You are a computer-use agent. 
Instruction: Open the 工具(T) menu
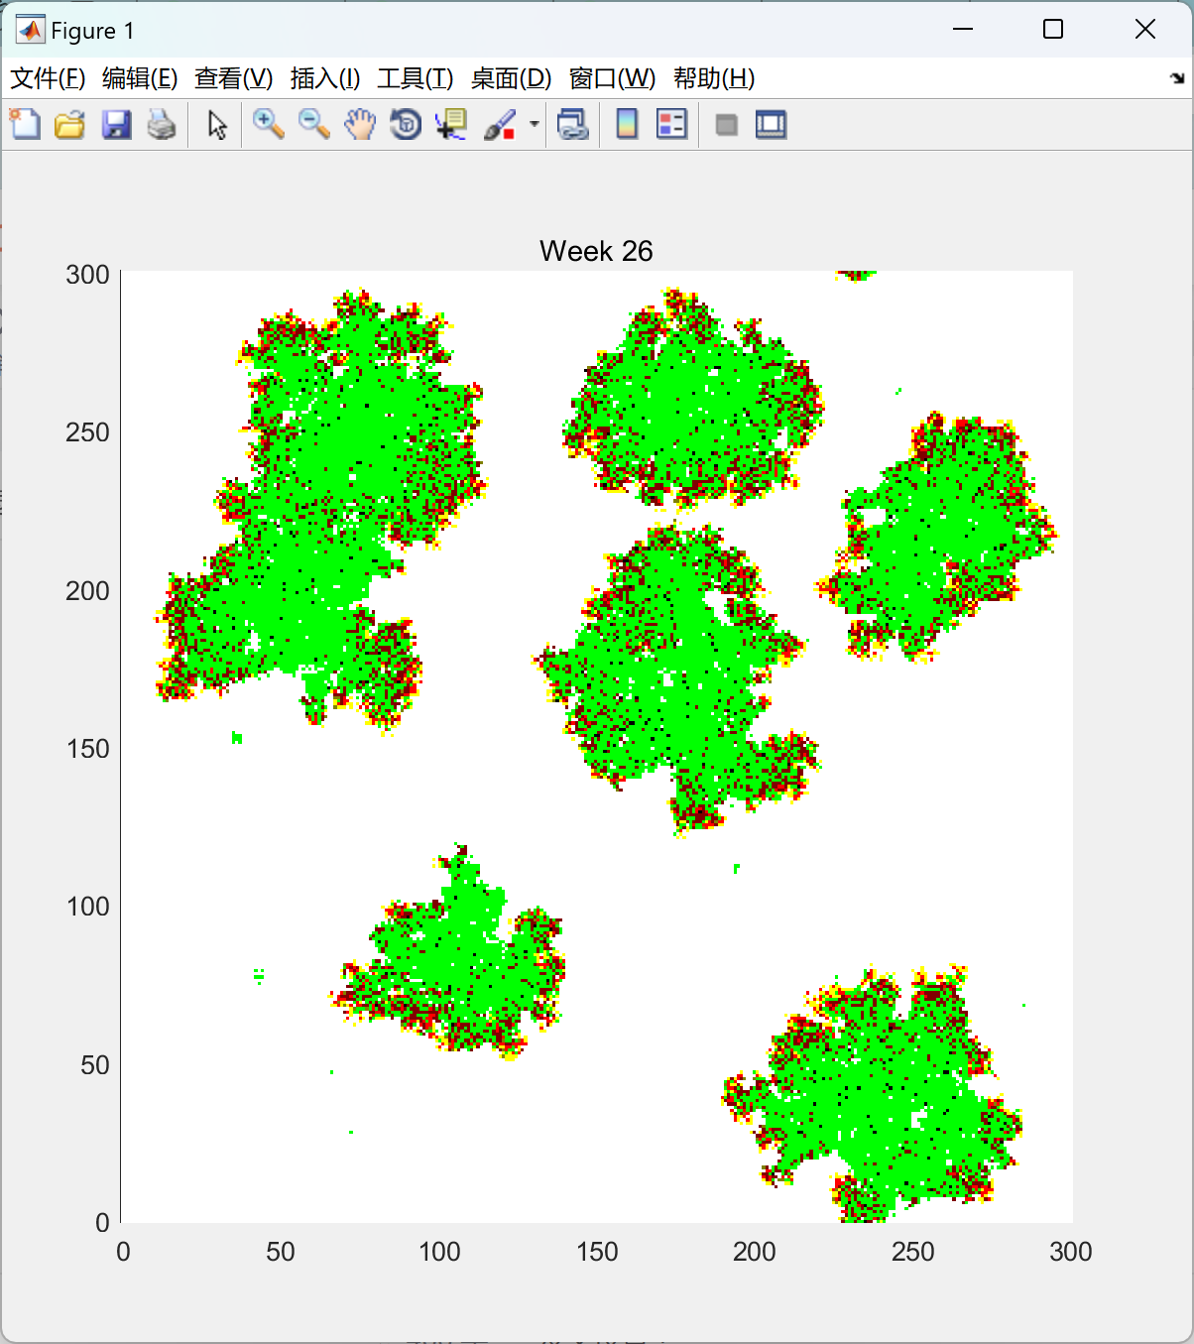pos(416,78)
